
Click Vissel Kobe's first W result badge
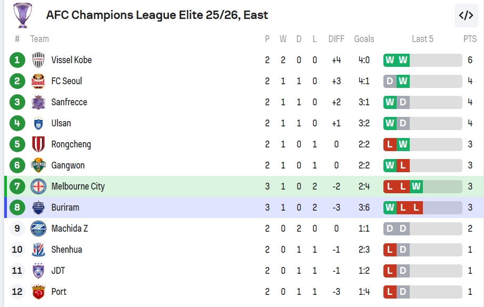coord(390,60)
